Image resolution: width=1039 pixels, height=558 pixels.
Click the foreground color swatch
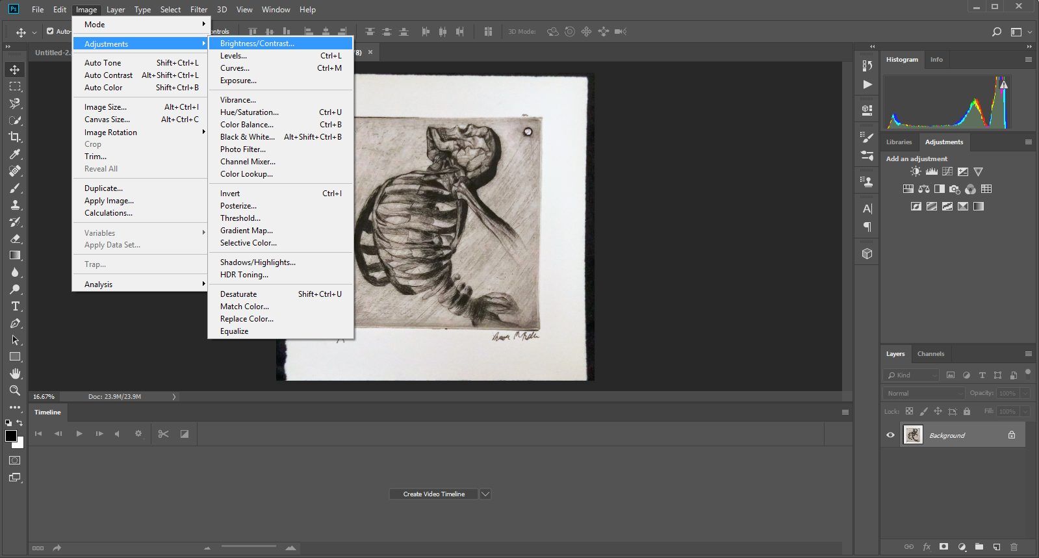[x=11, y=436]
